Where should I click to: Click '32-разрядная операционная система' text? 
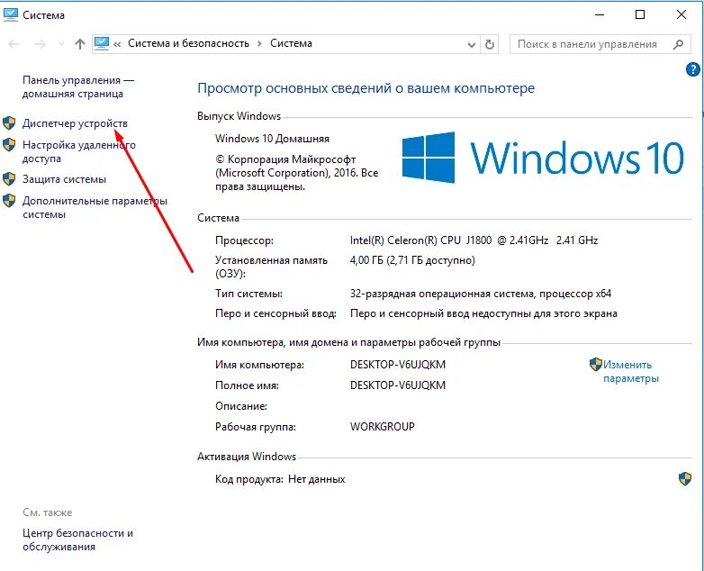(x=442, y=294)
